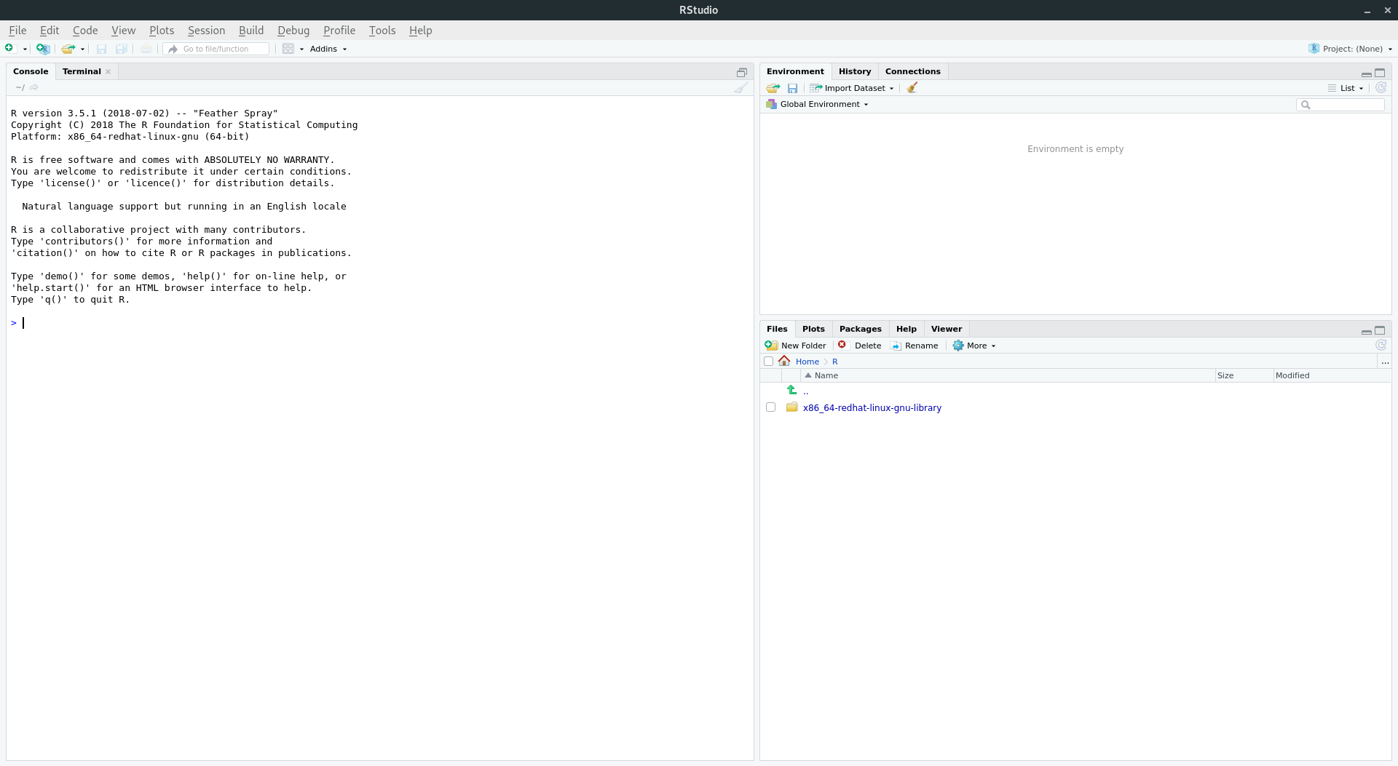Screen dimensions: 1398x766
Task: Click the console working directory arrow icon
Action: coord(34,87)
